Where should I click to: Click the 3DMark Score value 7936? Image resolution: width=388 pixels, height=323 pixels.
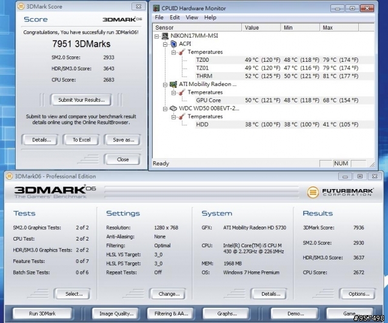[x=358, y=227]
